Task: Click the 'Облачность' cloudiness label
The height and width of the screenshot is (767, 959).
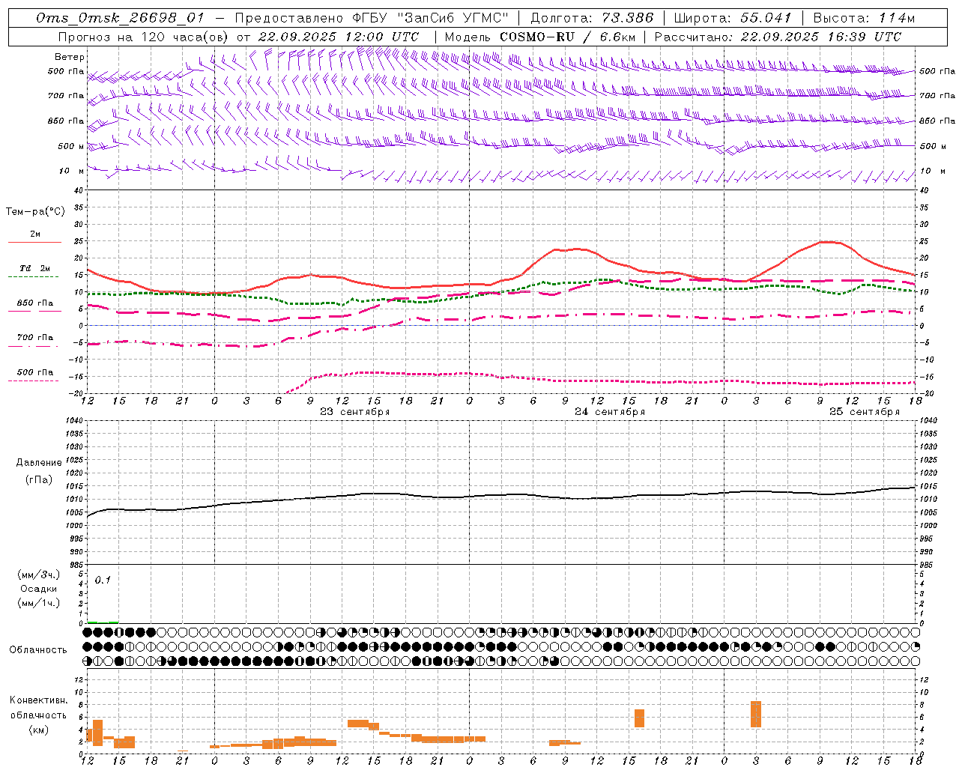Action: (38, 650)
